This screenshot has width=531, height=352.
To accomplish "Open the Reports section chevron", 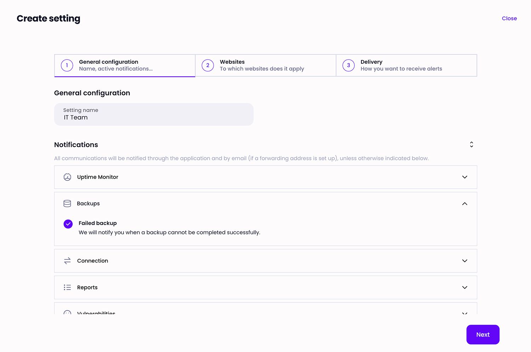I will [x=464, y=287].
